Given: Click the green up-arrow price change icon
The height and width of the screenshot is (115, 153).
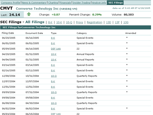Looking at the screenshot, I should pos(29,14).
